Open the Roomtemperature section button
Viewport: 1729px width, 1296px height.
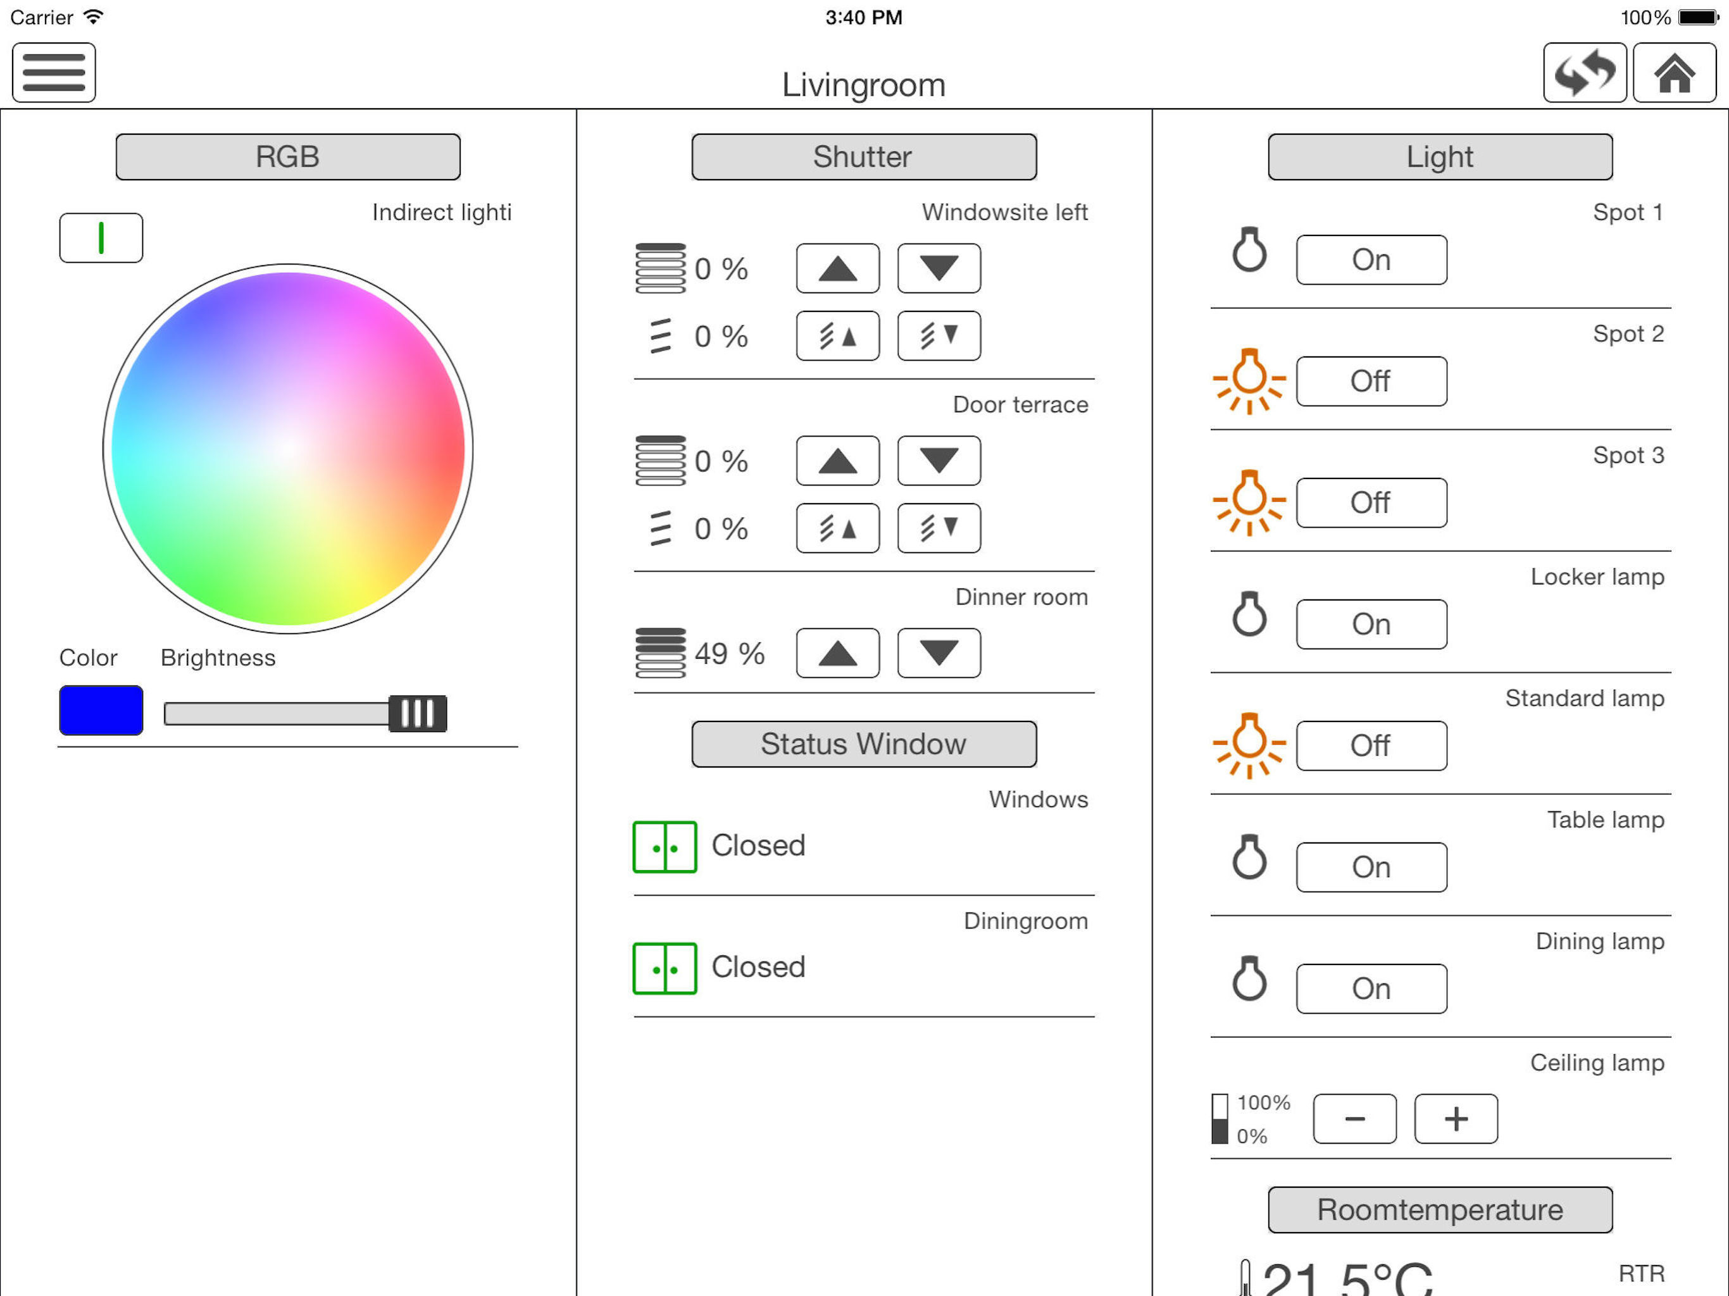1439,1209
